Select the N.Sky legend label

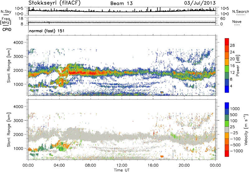tap(6, 11)
